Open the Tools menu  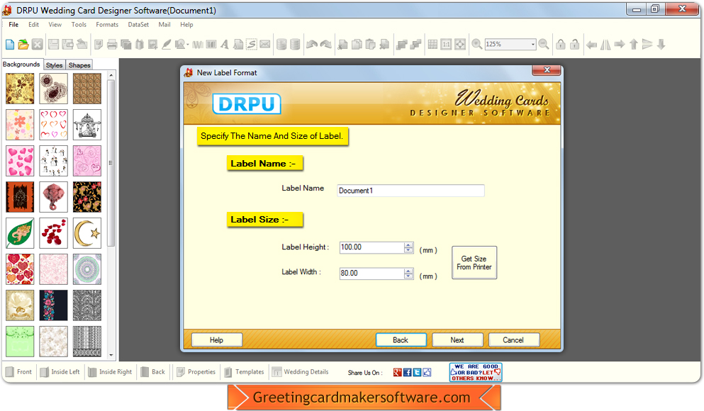pyautogui.click(x=79, y=25)
